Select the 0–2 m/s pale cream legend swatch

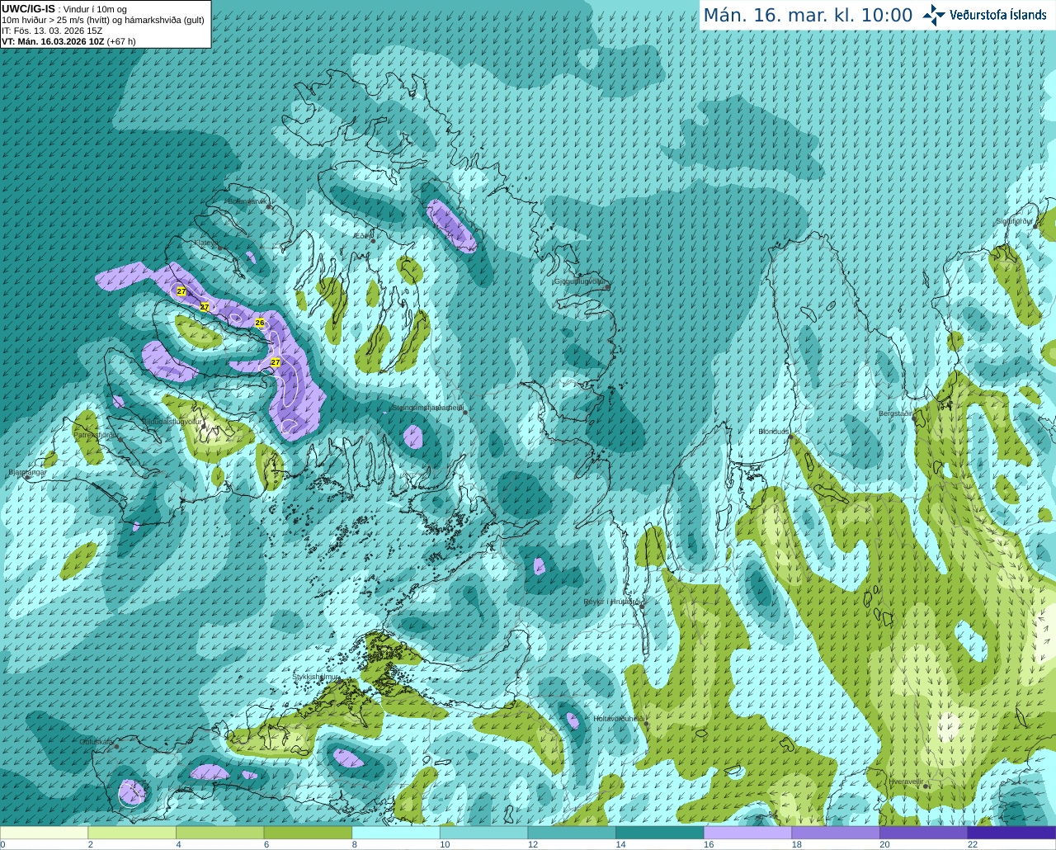44,833
